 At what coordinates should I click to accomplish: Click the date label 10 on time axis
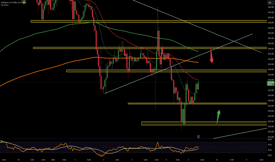(217, 160)
